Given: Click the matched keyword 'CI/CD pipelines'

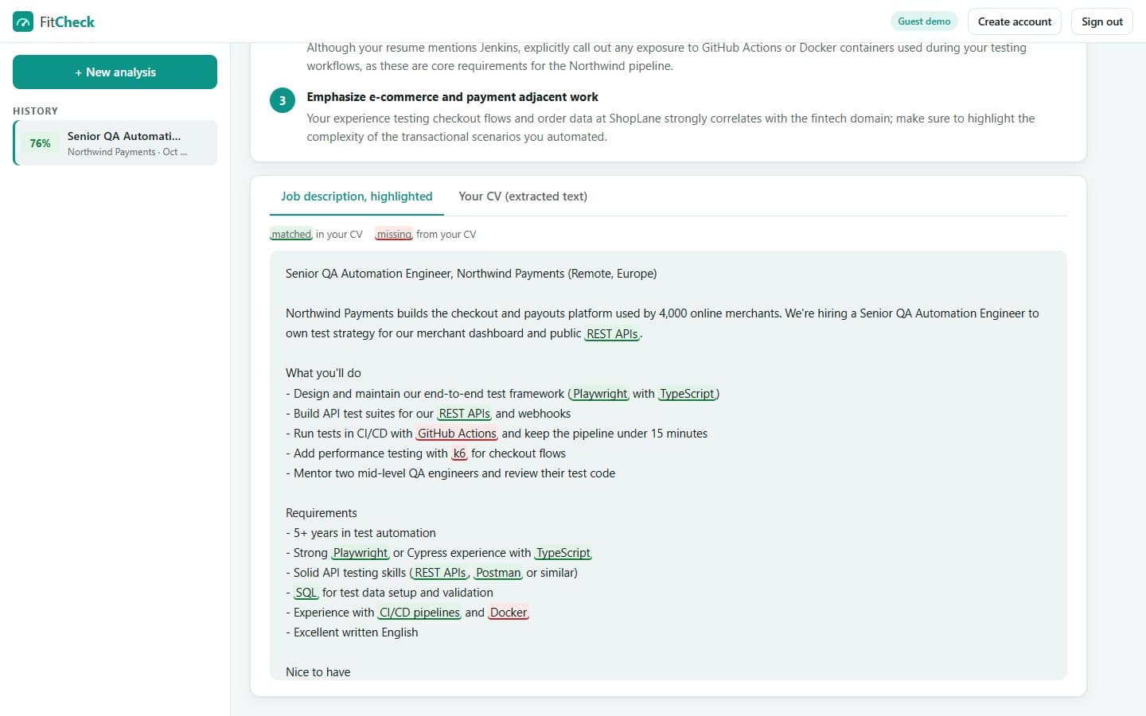Looking at the screenshot, I should tap(419, 613).
